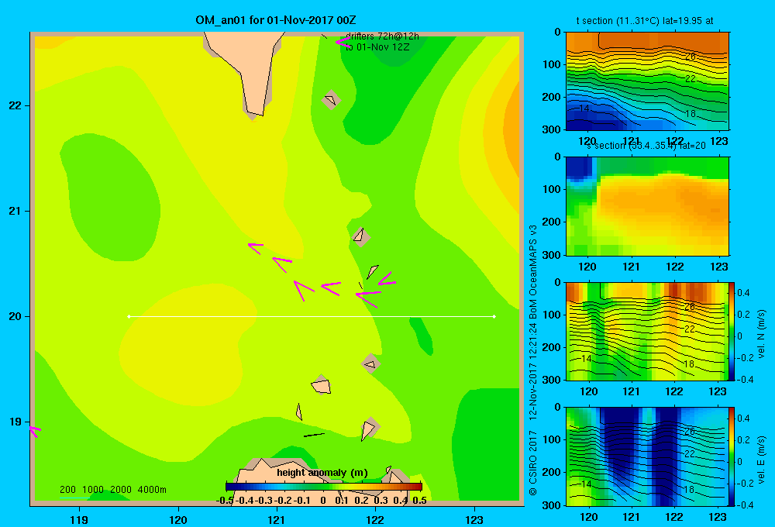Click latitude label 22 on main map axis

coord(15,105)
